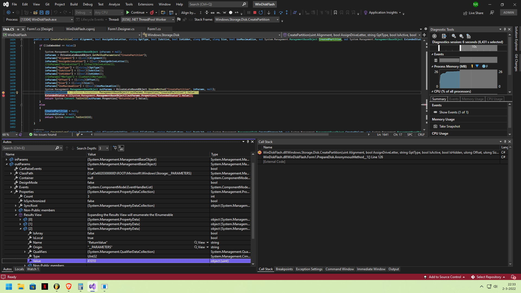Switch to the Locals tab
The width and height of the screenshot is (521, 293).
[x=19, y=269]
